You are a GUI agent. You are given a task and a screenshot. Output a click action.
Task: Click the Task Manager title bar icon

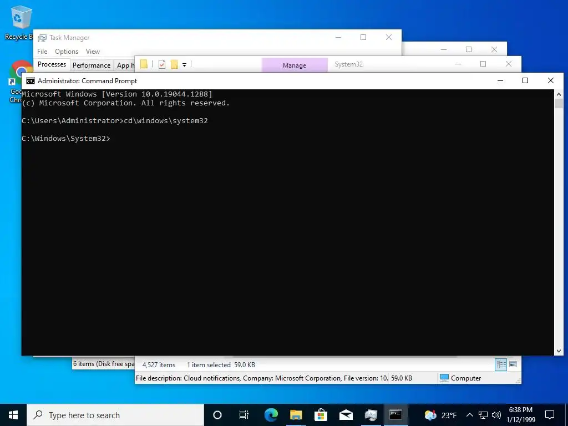[x=42, y=38]
